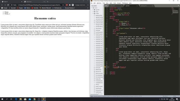The image size is (180, 101).
Task: Open Sublime Text Tools menu
Action: pos(115,3)
